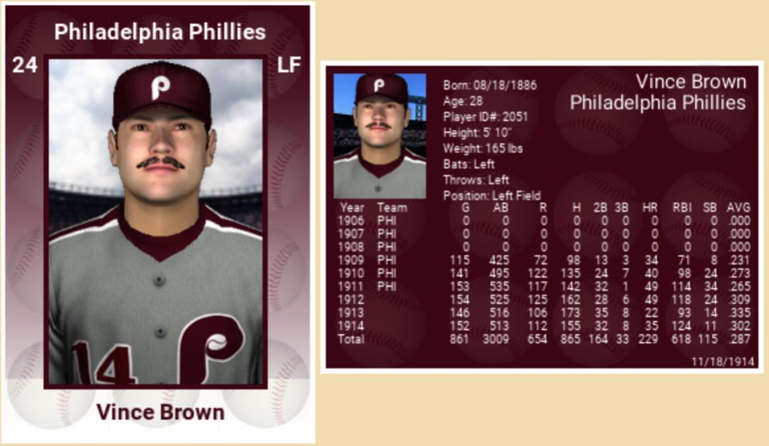Select the Player ID#: 2051 line

click(x=485, y=117)
